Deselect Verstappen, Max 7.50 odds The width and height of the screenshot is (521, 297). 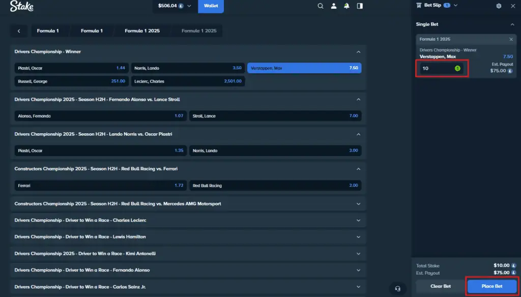[x=304, y=68]
